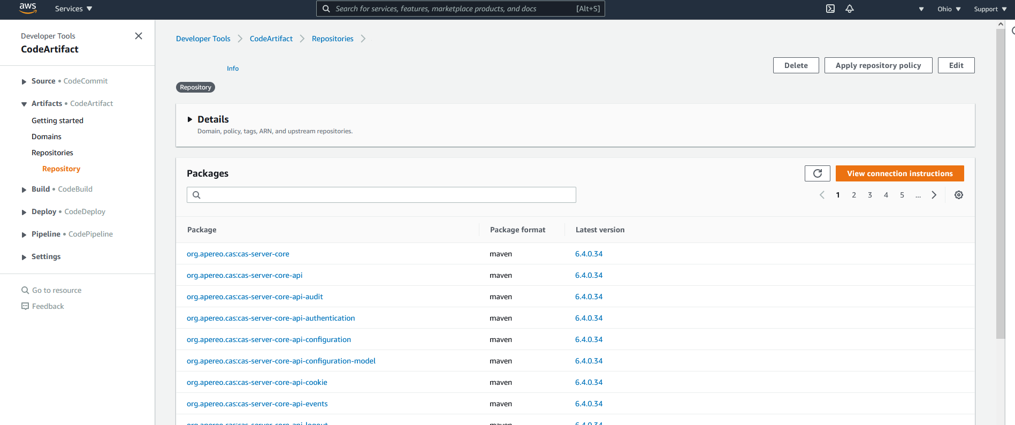Screen dimensions: 1015x425
Task: Sort by Latest version column header
Action: (x=600, y=230)
